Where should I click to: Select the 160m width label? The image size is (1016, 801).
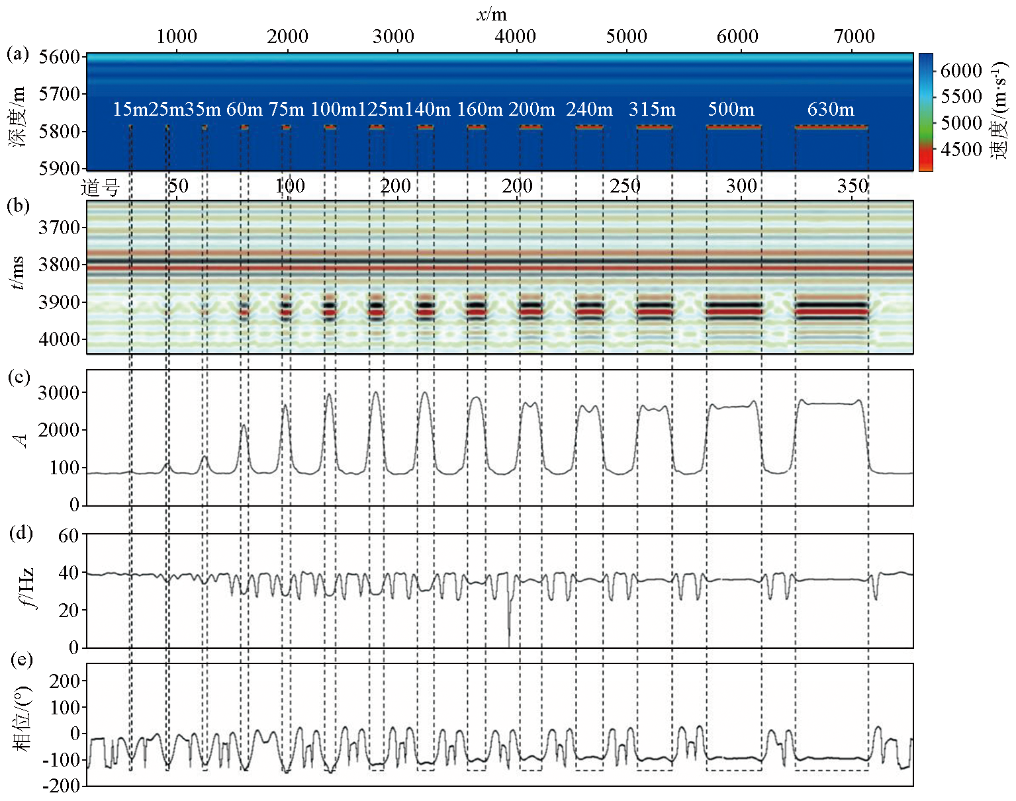[x=480, y=109]
